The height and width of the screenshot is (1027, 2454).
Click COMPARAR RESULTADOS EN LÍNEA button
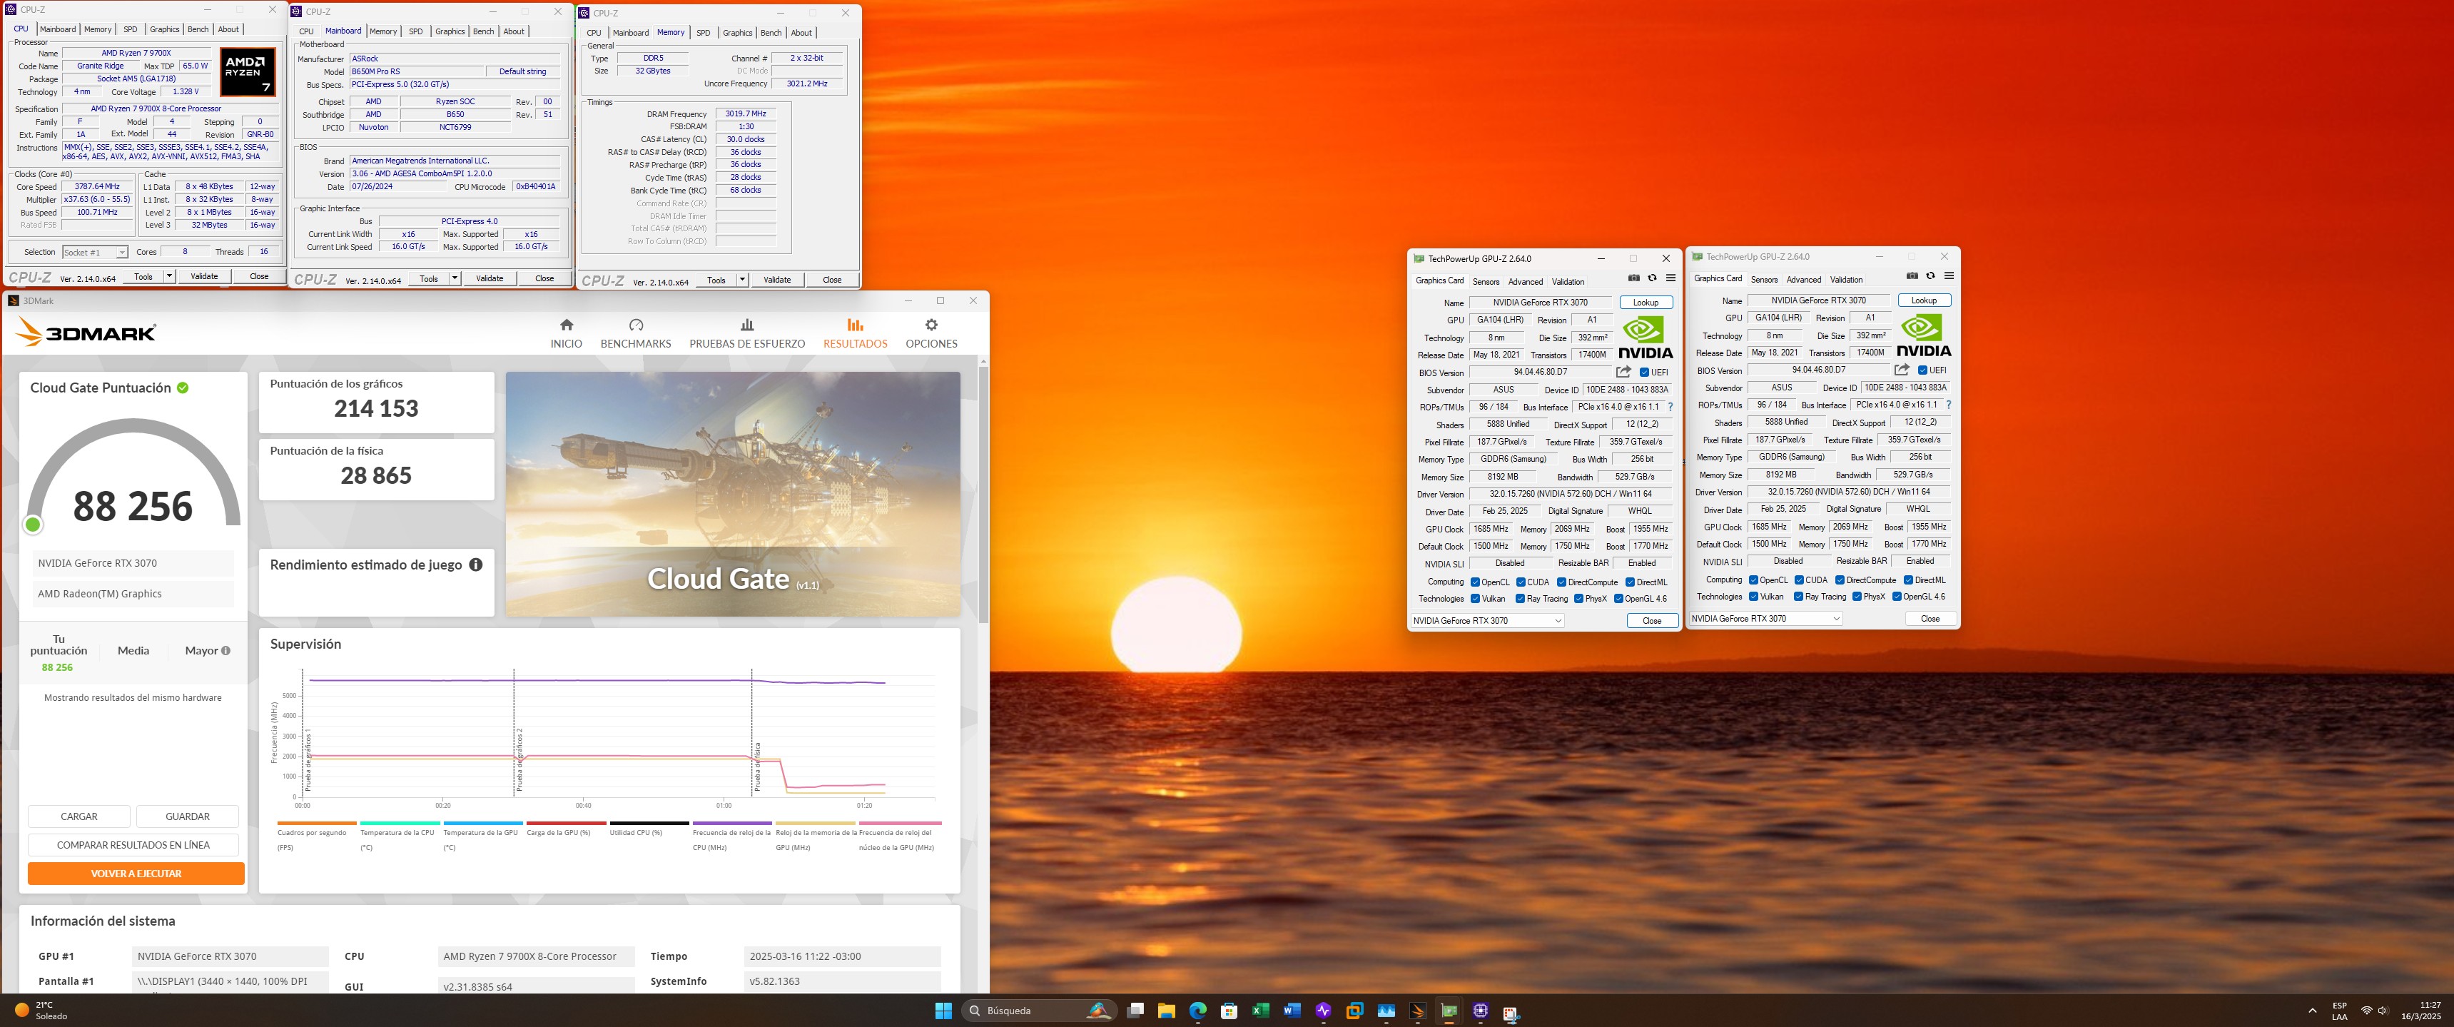tap(133, 845)
